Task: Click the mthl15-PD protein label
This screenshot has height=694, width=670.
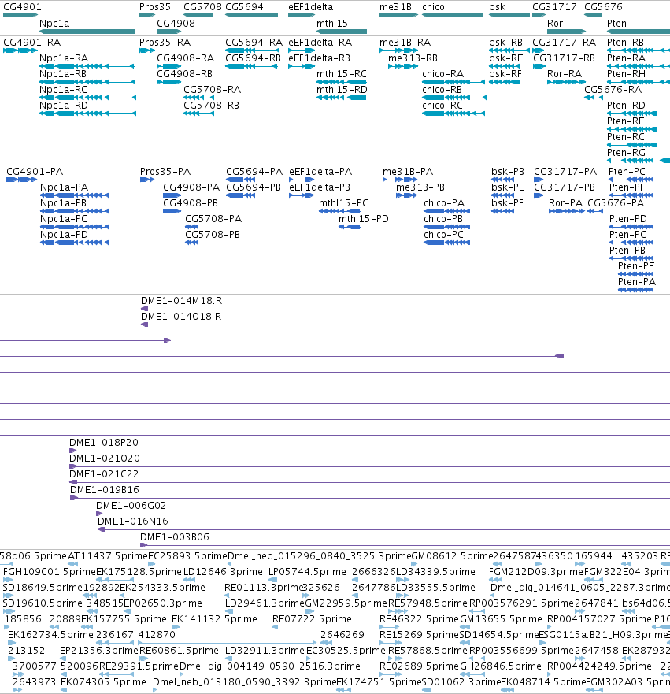Action: [364, 219]
